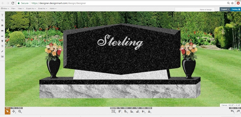
Task: Open the File dropdown menu
Action: click(x=13, y=8)
